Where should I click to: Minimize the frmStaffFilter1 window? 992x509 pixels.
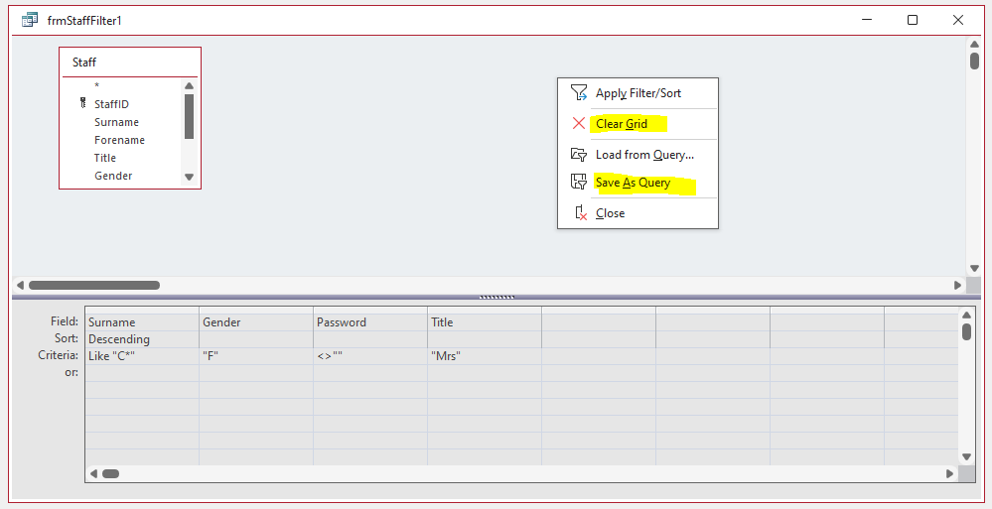(867, 20)
